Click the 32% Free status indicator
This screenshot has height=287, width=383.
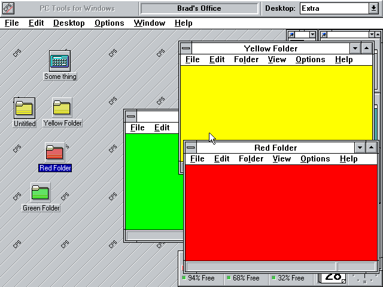(288, 277)
